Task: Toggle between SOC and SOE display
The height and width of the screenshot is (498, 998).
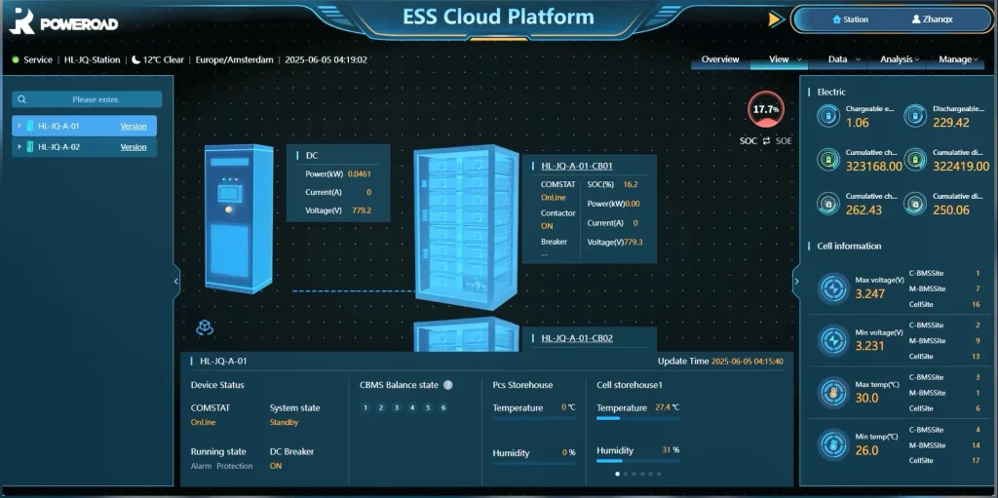Action: tap(766, 141)
